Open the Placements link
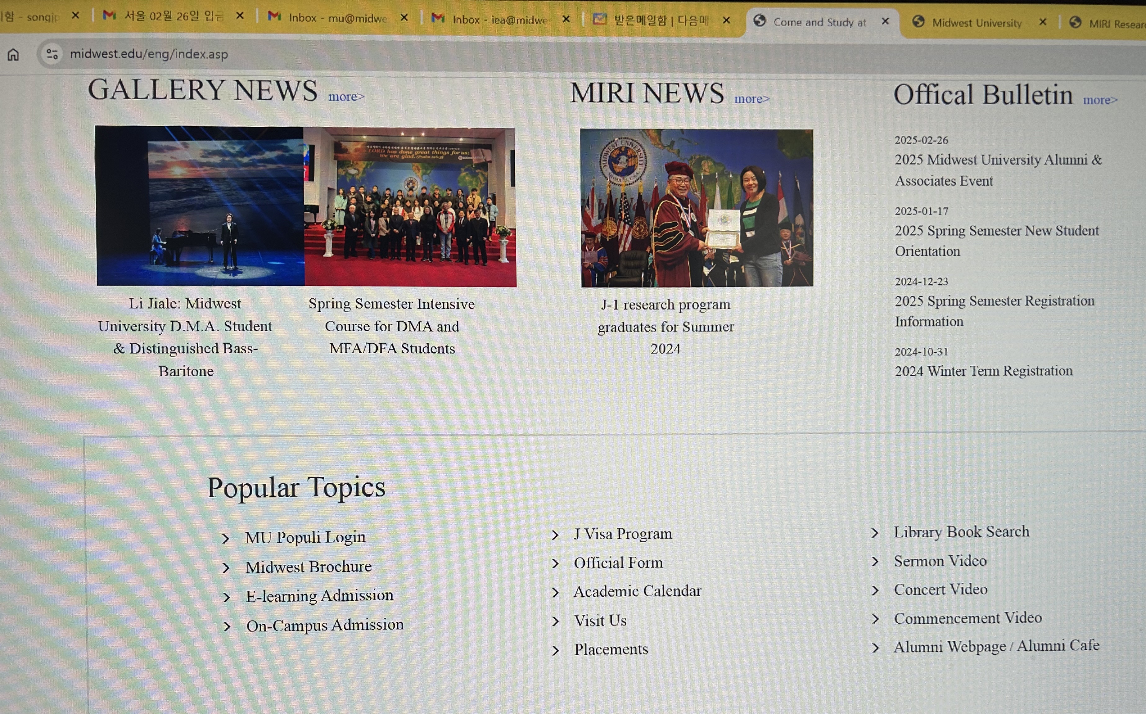This screenshot has height=714, width=1146. click(611, 649)
